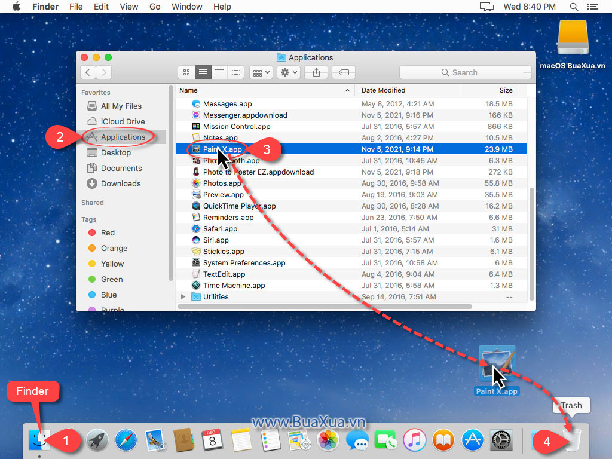Image resolution: width=612 pixels, height=459 pixels.
Task: Open the item arrangement dropdown
Action: pos(261,72)
